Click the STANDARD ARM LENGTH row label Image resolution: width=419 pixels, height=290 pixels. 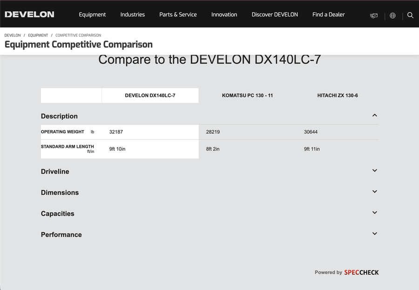pos(68,146)
